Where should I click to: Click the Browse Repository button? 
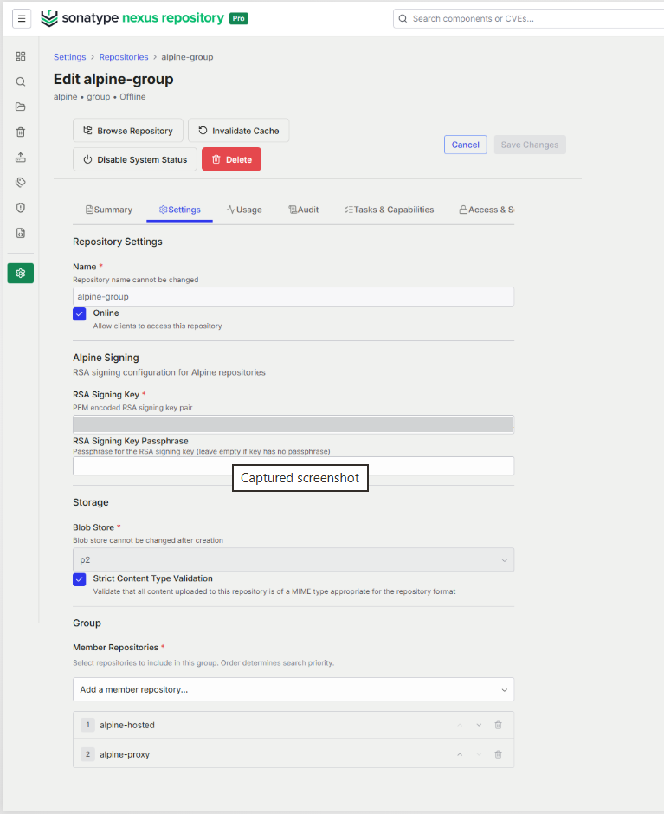click(128, 131)
